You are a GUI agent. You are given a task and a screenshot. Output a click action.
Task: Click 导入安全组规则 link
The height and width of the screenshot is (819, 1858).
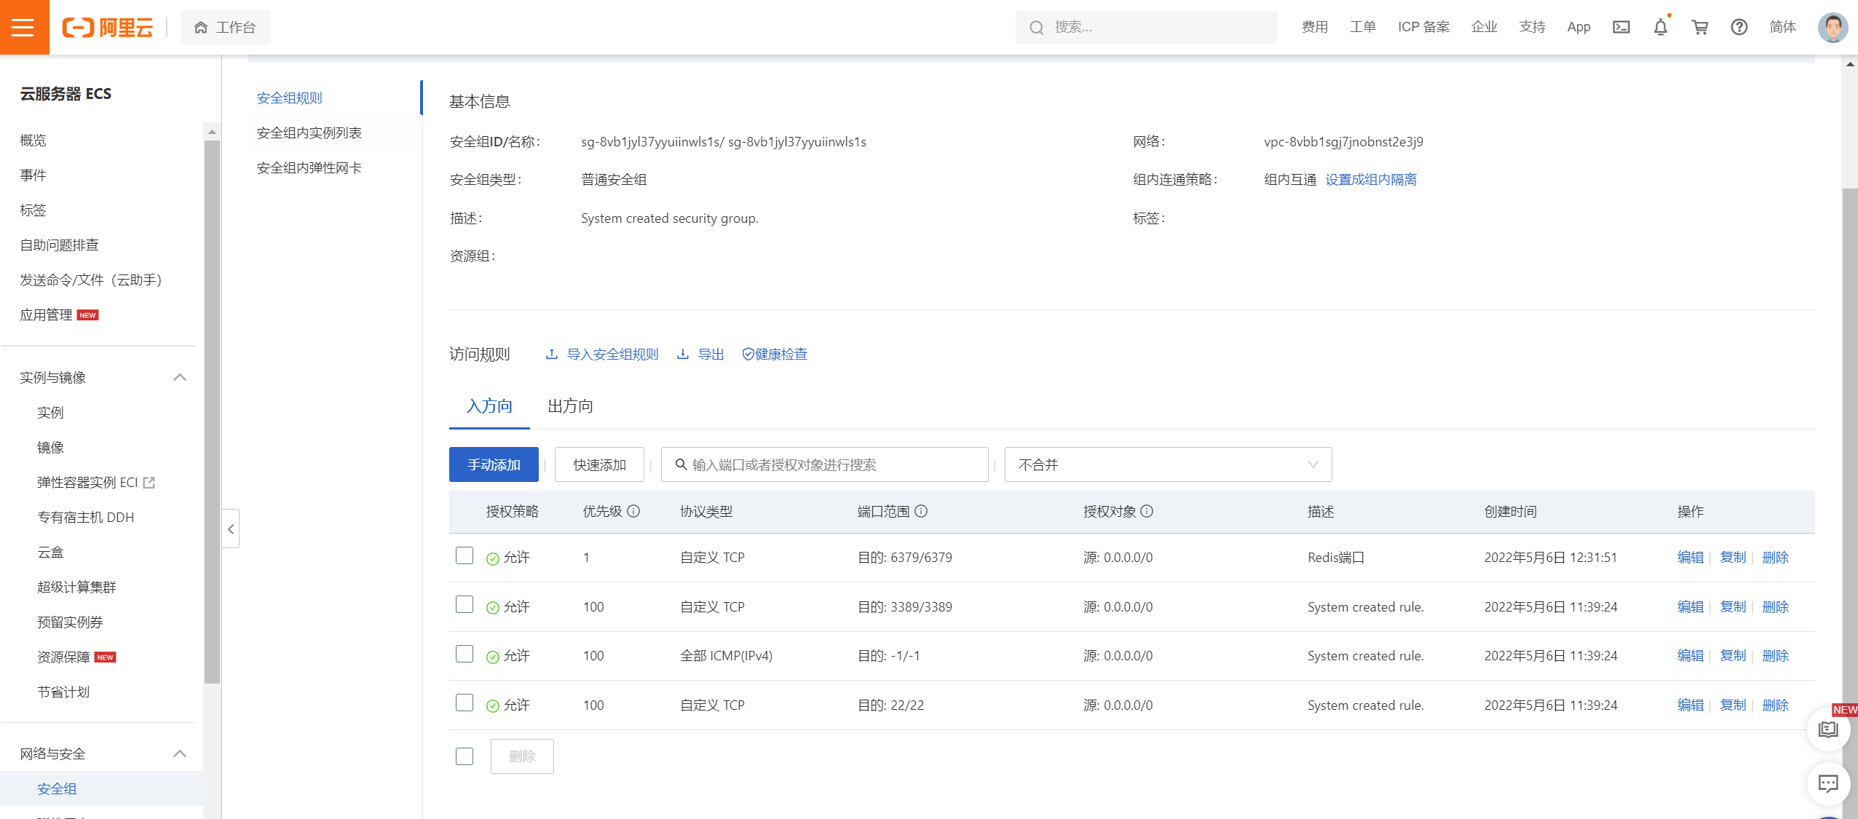(x=602, y=354)
